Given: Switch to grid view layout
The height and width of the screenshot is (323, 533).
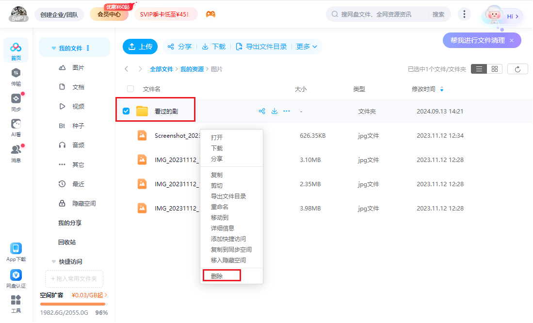Looking at the screenshot, I should (494, 68).
